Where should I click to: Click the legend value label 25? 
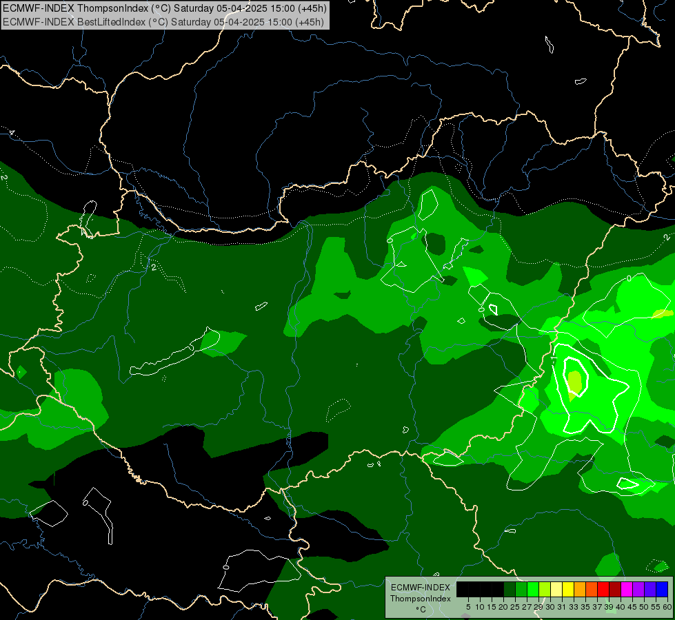(515, 607)
